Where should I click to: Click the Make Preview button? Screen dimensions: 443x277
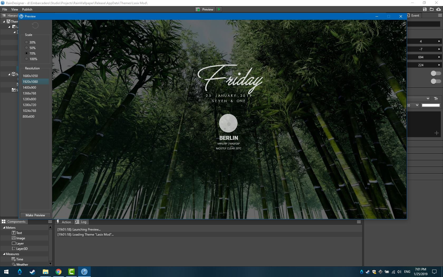(x=35, y=215)
